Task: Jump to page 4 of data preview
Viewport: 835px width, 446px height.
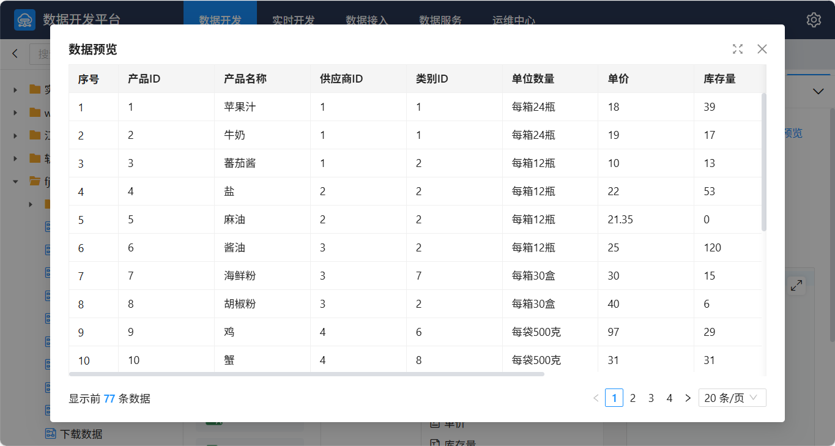Action: pos(669,398)
